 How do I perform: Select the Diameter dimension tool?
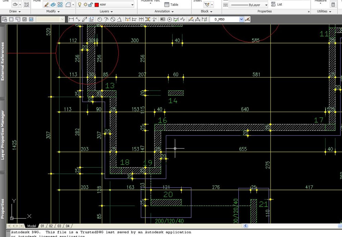pos(113,19)
